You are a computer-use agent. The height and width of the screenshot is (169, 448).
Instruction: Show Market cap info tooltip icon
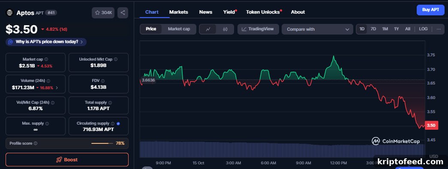pyautogui.click(x=46, y=59)
